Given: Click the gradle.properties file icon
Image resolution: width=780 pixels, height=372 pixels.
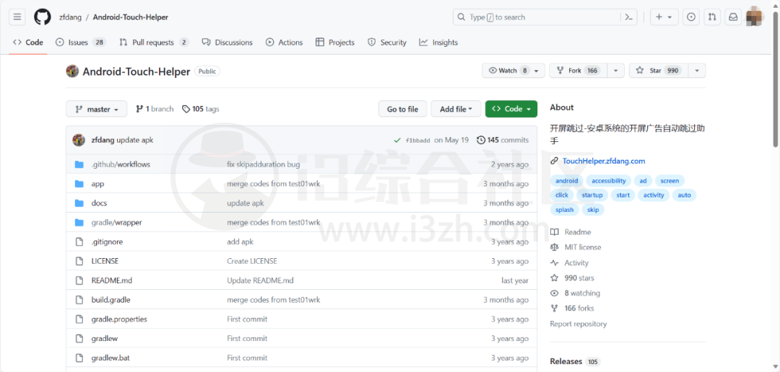Looking at the screenshot, I should click(x=79, y=319).
